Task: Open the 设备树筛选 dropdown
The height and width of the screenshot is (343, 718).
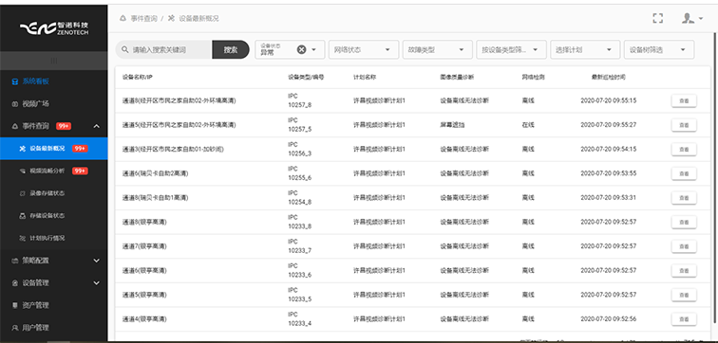Action: (x=659, y=49)
